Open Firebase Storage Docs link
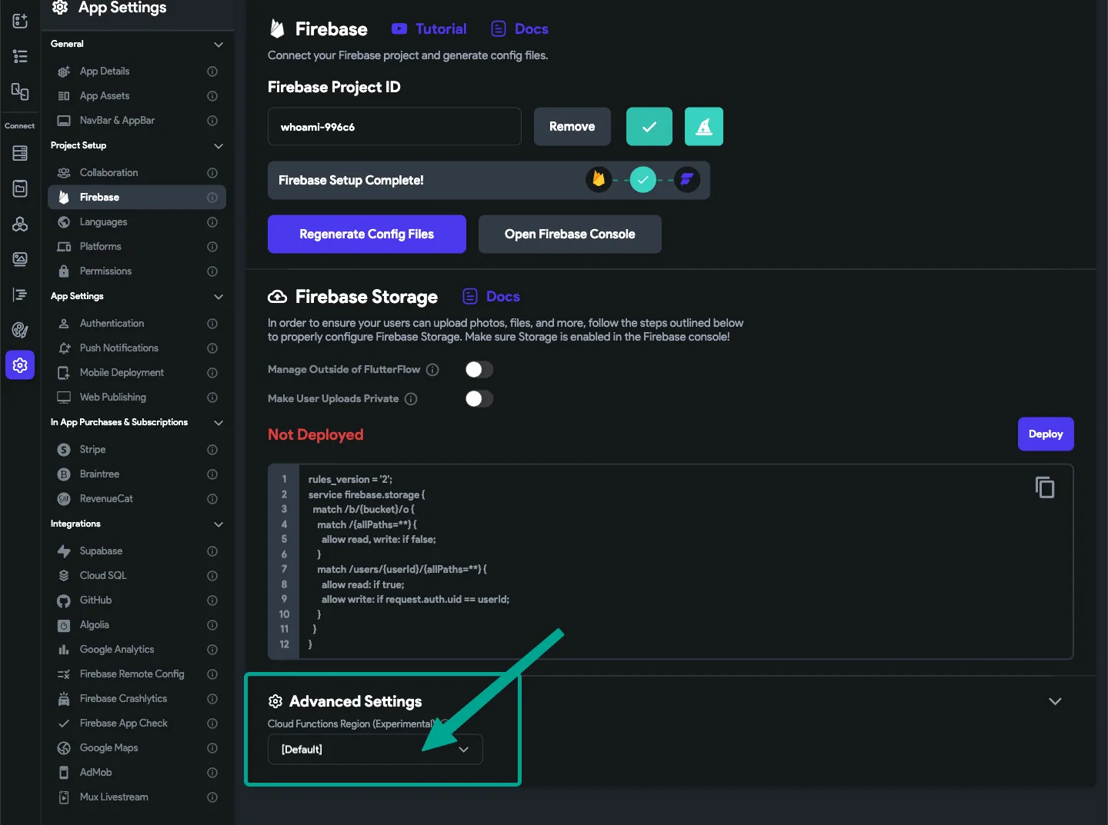 point(491,297)
